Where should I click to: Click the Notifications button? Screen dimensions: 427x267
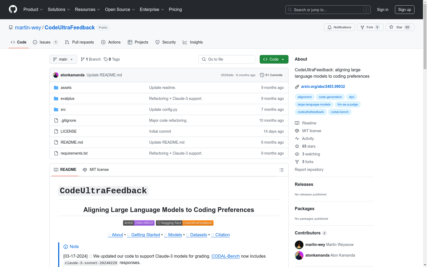pyautogui.click(x=339, y=27)
